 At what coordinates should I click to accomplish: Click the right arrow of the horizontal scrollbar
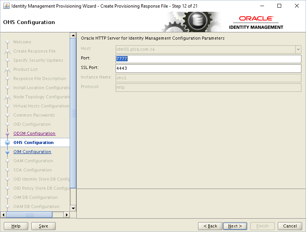[66, 214]
